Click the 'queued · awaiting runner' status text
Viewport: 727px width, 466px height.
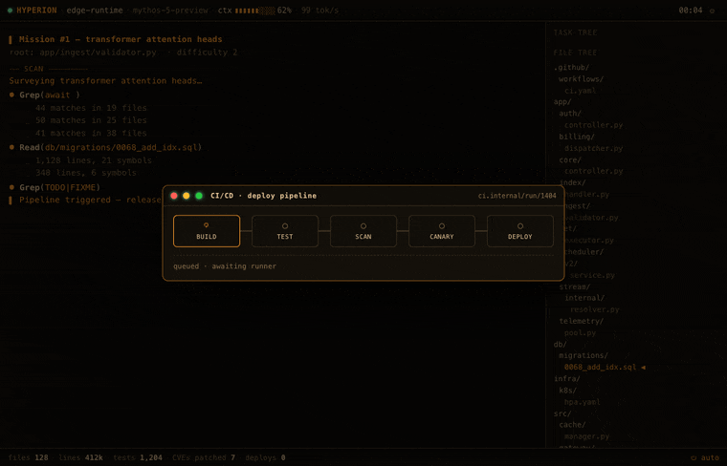point(225,266)
